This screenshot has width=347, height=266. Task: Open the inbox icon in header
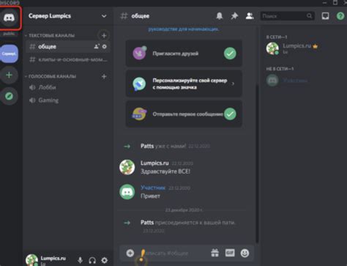coord(325,16)
